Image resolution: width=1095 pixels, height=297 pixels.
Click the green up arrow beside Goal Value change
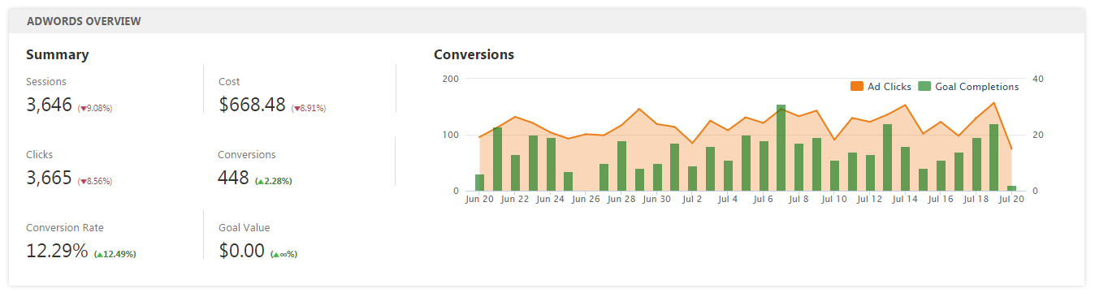coord(276,254)
